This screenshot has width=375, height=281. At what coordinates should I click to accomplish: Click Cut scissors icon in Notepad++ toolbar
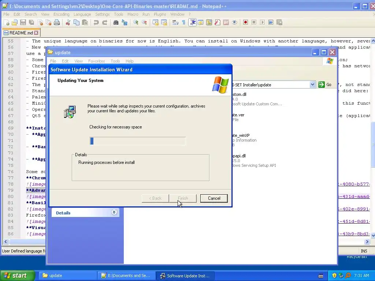pyautogui.click(x=68, y=22)
